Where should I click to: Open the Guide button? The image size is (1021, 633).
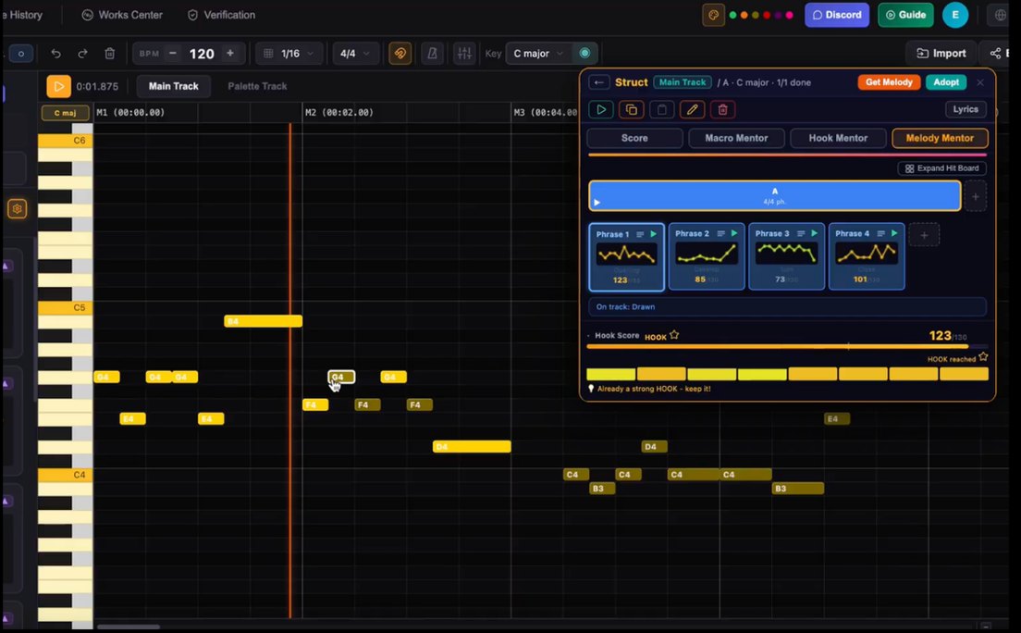click(905, 15)
